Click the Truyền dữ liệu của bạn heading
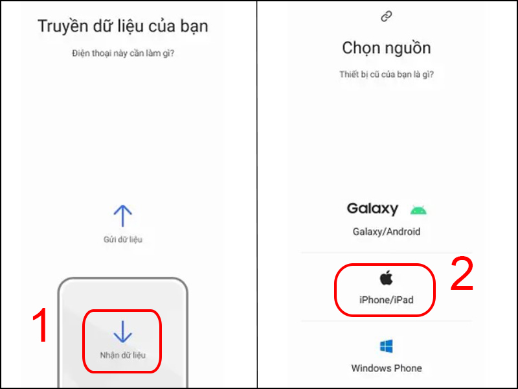Image resolution: width=518 pixels, height=389 pixels. pos(123,26)
